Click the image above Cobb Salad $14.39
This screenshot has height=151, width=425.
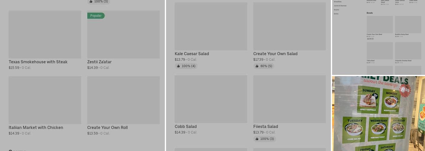(x=211, y=99)
